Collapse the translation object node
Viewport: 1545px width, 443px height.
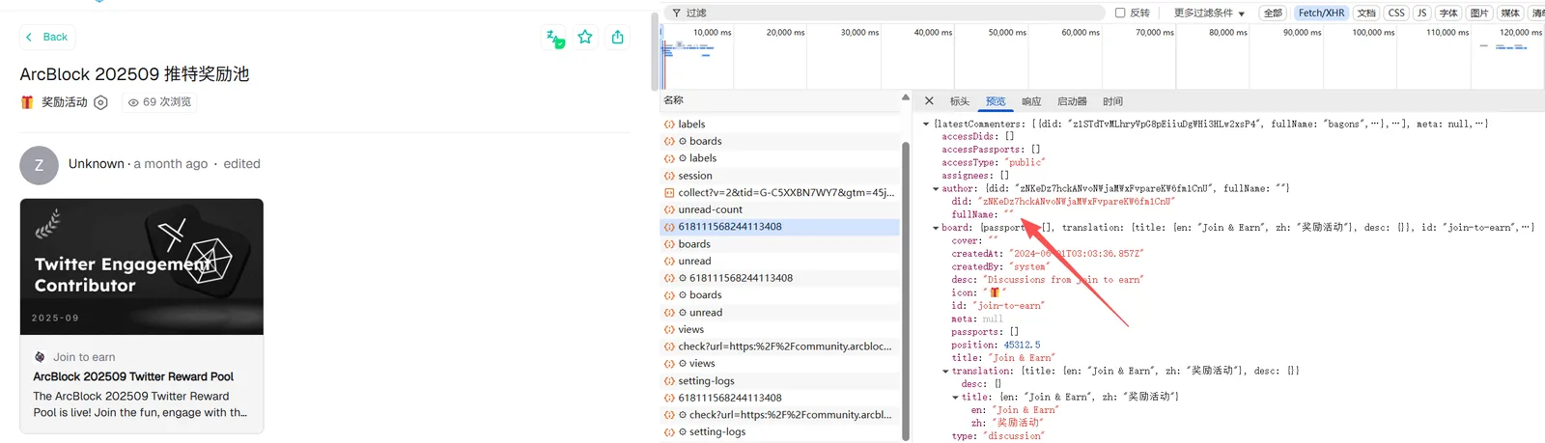point(945,371)
